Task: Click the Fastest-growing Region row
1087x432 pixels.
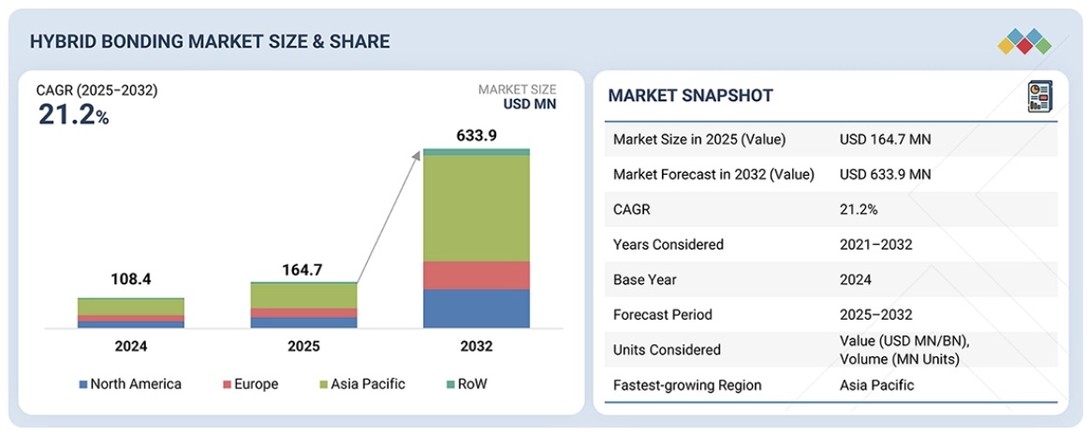Action: point(830,384)
